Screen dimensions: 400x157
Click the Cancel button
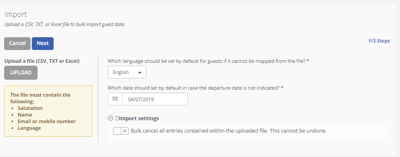17,43
